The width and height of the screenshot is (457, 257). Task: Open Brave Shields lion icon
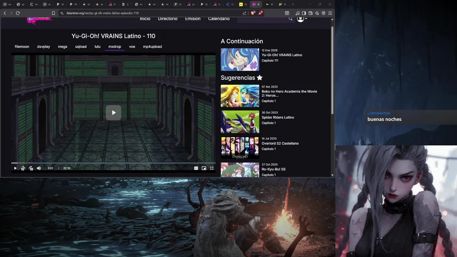tap(253, 13)
